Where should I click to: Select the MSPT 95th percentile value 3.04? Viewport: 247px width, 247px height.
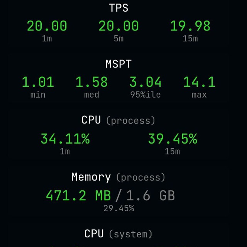tap(145, 82)
